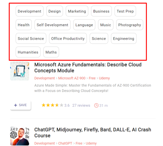
Task: Open the Azure course thumbnail image
Action: pos(20,71)
